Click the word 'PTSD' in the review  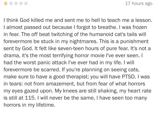128,77
